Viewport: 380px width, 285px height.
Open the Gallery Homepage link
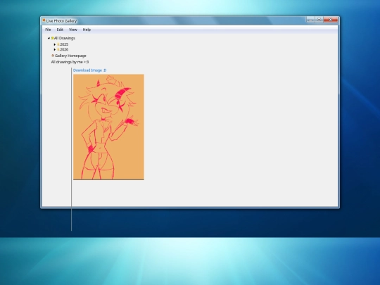tap(70, 56)
